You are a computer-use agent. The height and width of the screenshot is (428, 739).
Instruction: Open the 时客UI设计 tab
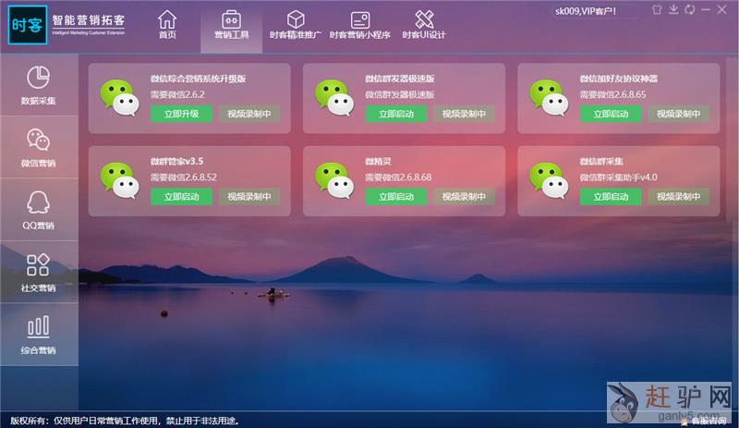click(x=424, y=25)
